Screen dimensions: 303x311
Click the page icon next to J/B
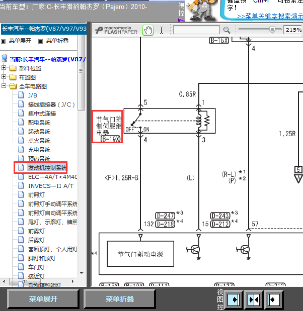pyautogui.click(x=21, y=95)
